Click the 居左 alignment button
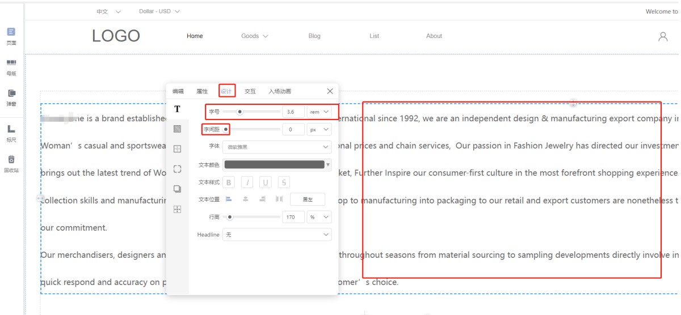The width and height of the screenshot is (681, 315). tap(307, 199)
